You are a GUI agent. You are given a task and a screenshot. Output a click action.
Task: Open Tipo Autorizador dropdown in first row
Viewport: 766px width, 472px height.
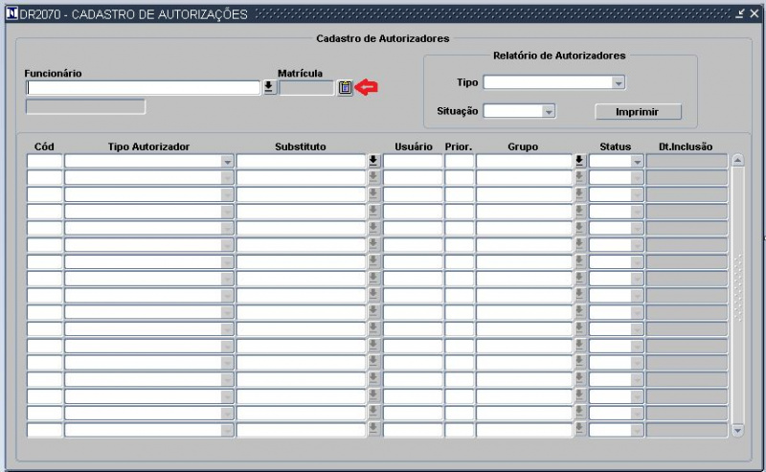pyautogui.click(x=227, y=161)
